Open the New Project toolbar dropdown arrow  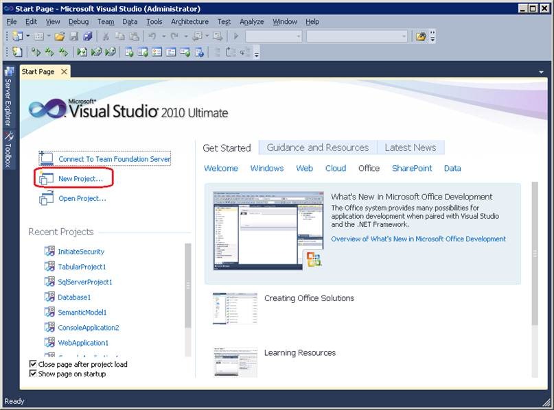(x=27, y=36)
